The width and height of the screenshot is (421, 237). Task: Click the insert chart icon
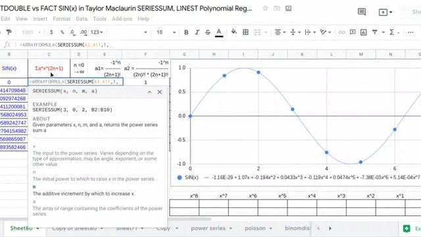click(x=364, y=32)
